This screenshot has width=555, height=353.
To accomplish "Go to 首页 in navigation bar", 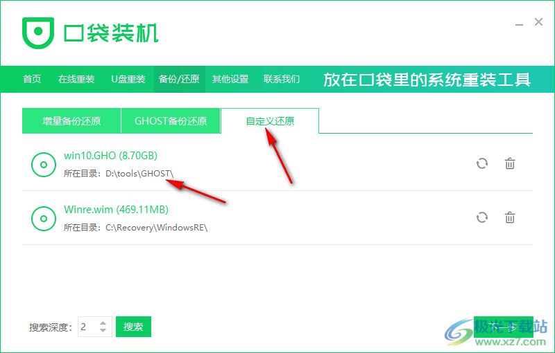I will [32, 79].
